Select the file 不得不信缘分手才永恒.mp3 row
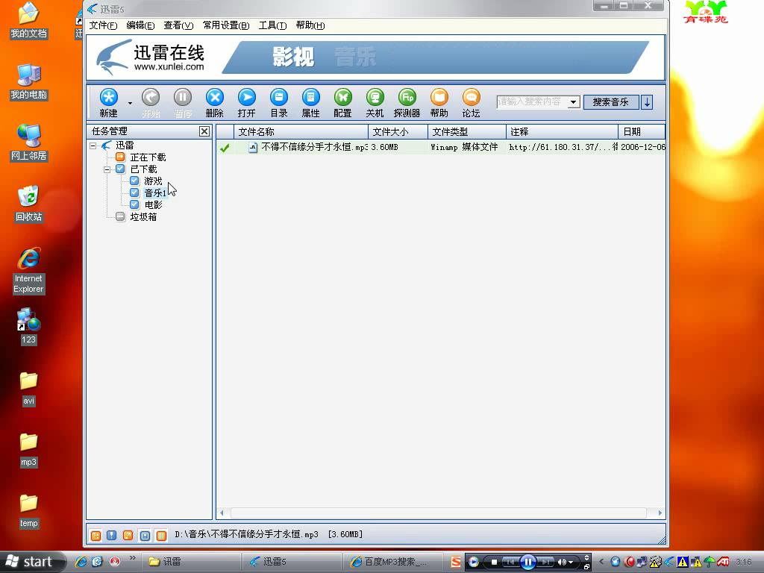764x573 pixels. point(440,147)
